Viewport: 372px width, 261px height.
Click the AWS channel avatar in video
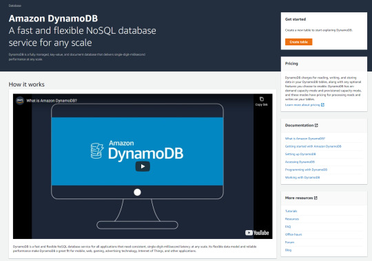coord(20,100)
